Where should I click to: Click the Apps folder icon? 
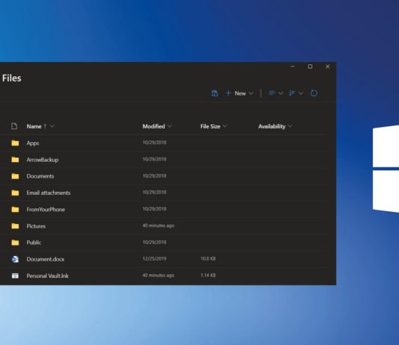click(x=15, y=143)
